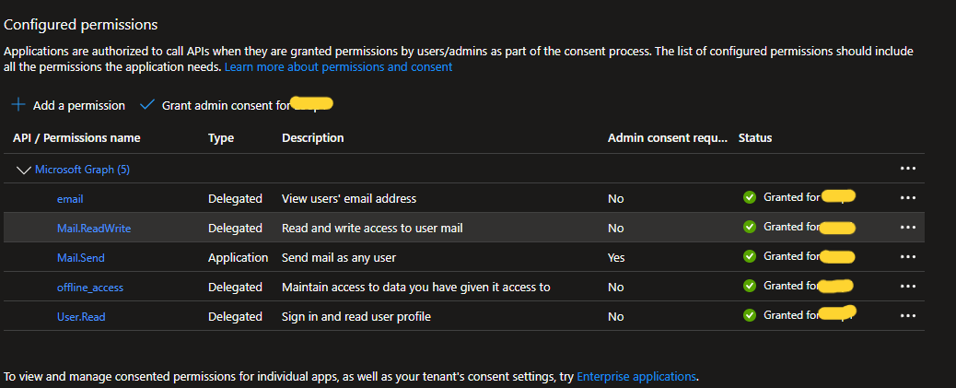Open the more options menu for Mail.Send

click(908, 257)
